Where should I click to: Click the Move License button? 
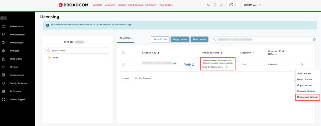(x=199, y=40)
